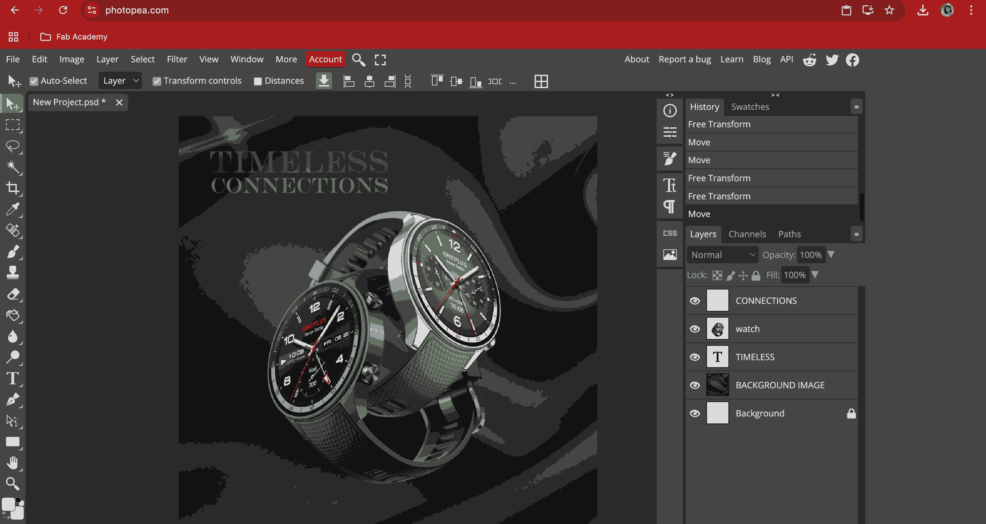The width and height of the screenshot is (986, 524).
Task: Select the Clone Stamp tool
Action: 13,273
